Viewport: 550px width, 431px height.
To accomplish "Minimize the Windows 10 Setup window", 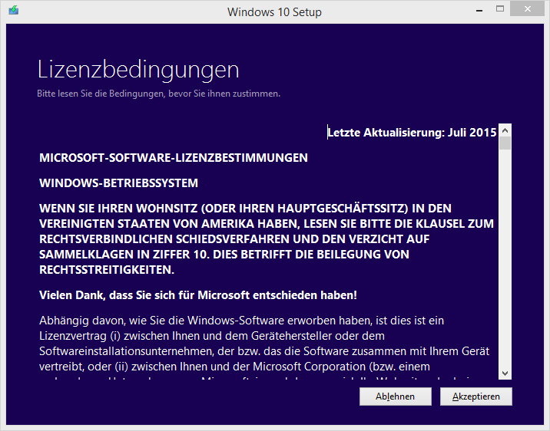I will point(479,10).
